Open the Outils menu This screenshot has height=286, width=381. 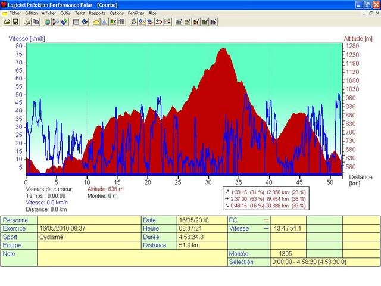coord(65,13)
